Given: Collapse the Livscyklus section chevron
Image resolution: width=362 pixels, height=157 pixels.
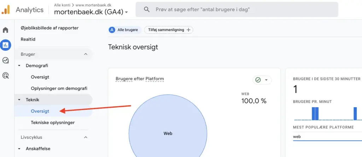Looking at the screenshot, I should (86, 137).
